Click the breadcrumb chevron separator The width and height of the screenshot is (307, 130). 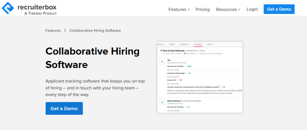click(x=65, y=30)
